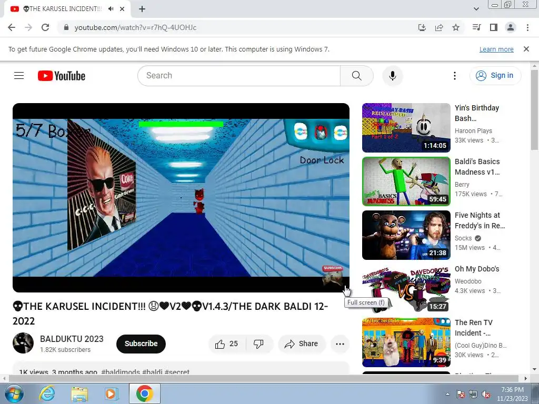Click the browser forward arrow
This screenshot has height=404, width=539.
coord(28,27)
